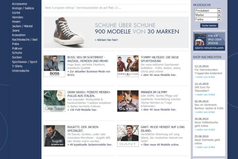Select Schuhe in the sidebar menu
This screenshot has width=238, height=159.
click(x=17, y=53)
